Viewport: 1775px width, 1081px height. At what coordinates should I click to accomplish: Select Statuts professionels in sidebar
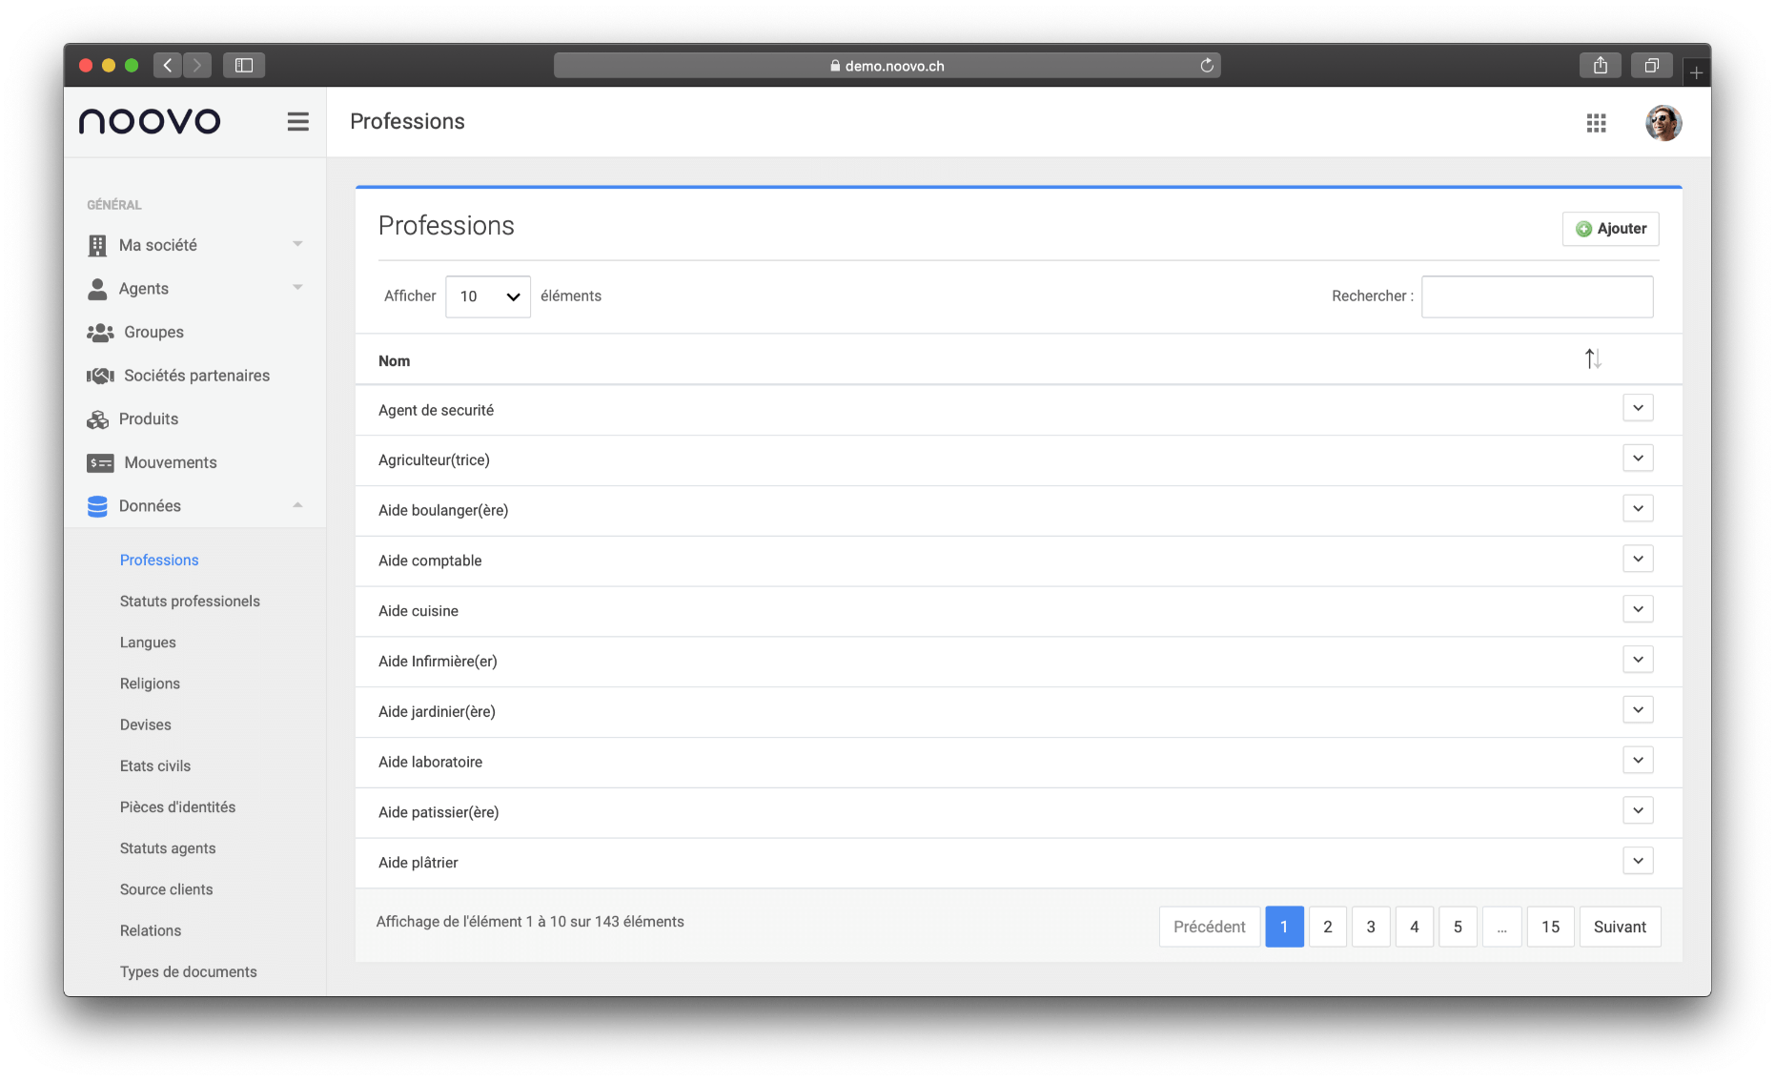click(x=190, y=602)
